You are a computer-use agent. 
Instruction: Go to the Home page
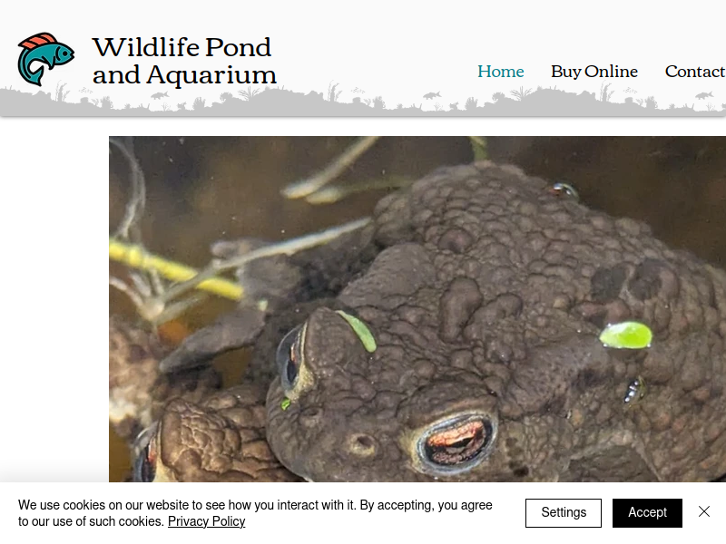pyautogui.click(x=501, y=72)
